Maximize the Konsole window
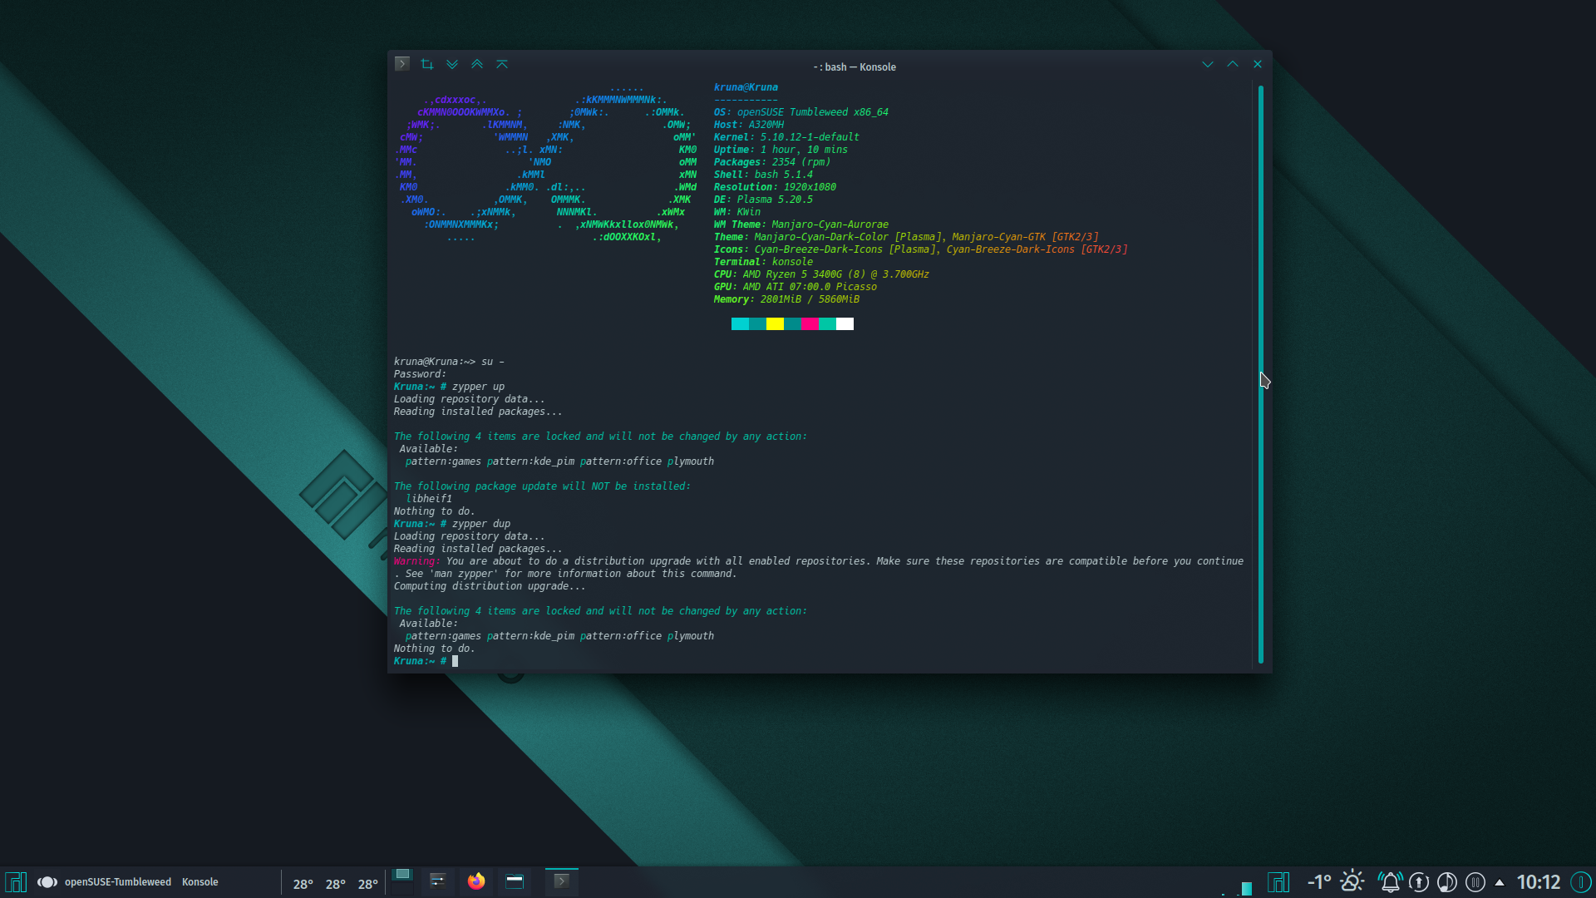 pyautogui.click(x=1233, y=64)
